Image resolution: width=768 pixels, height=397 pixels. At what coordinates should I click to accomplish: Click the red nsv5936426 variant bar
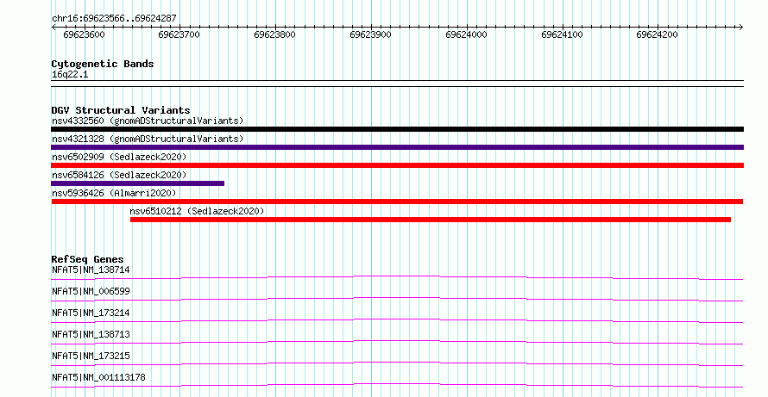[397, 202]
